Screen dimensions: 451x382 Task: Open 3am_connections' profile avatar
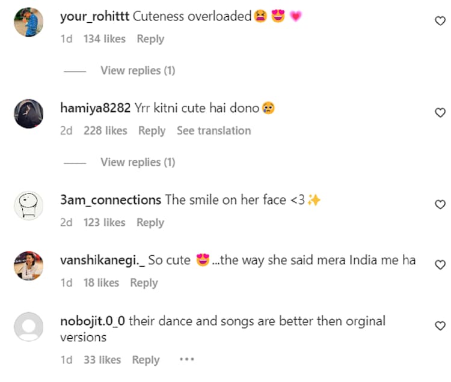(28, 205)
